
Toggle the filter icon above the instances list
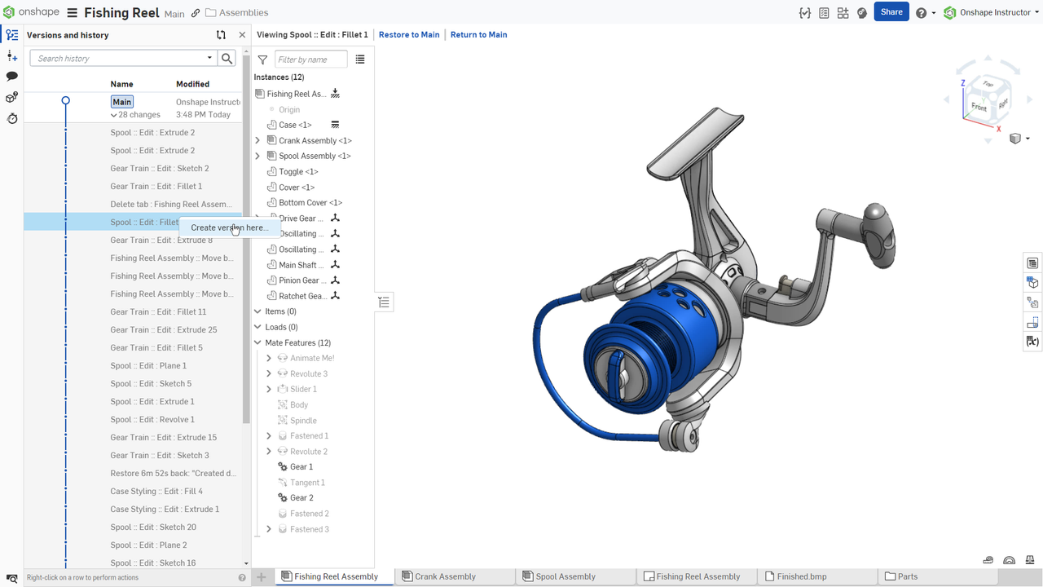pyautogui.click(x=262, y=59)
